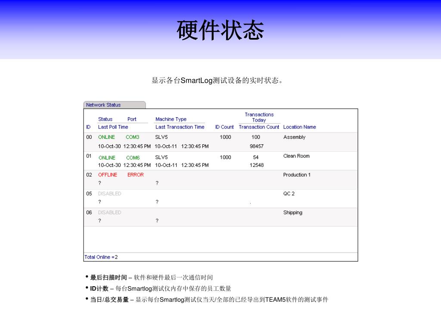Image resolution: width=441 pixels, height=331 pixels.
Task: Select device row ID 05
Action: [x=220, y=198]
